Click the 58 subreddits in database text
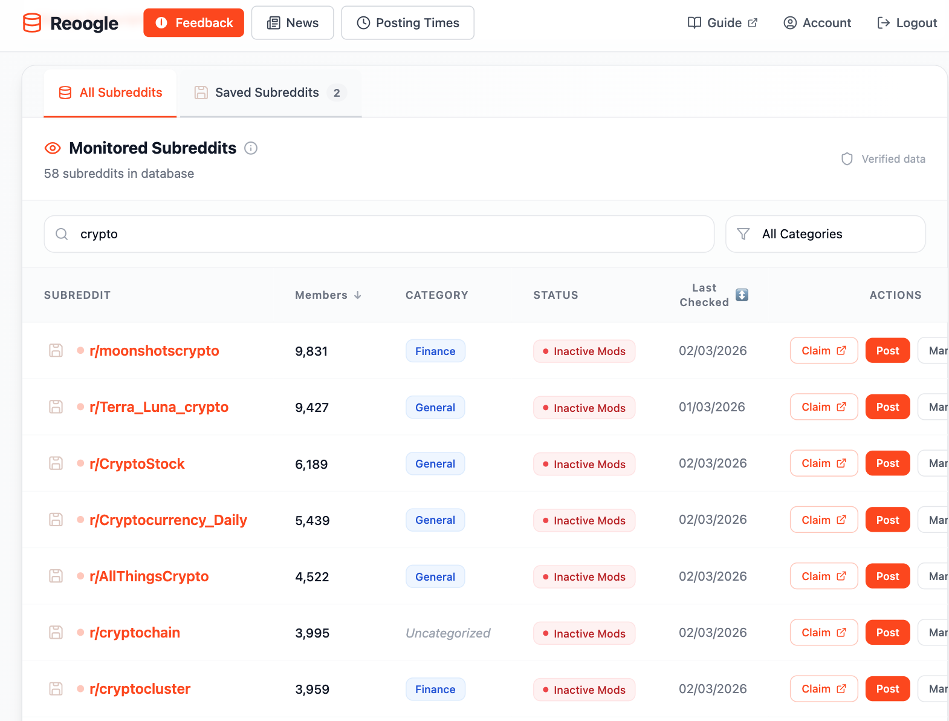The image size is (949, 721). coord(119,174)
